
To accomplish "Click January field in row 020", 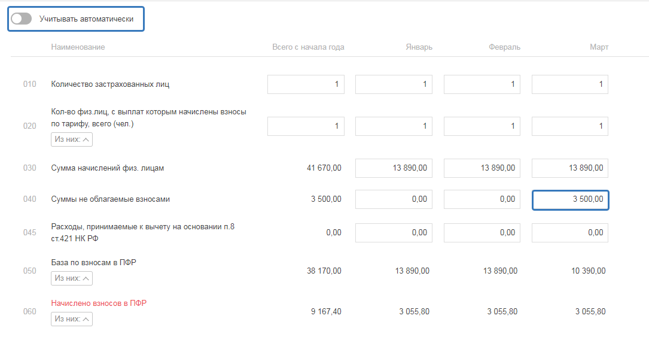I will point(394,126).
